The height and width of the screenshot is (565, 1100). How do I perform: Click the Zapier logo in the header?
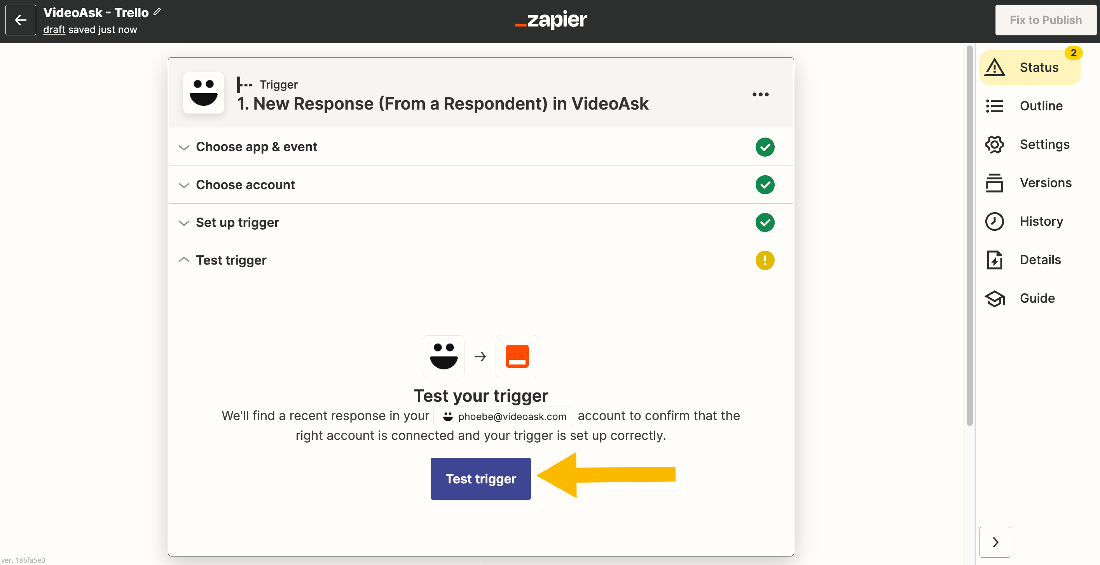(x=550, y=20)
